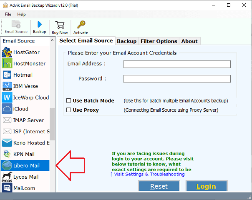Switch to the Backup tab
Viewport: 252px width, 200px height.
click(127, 41)
